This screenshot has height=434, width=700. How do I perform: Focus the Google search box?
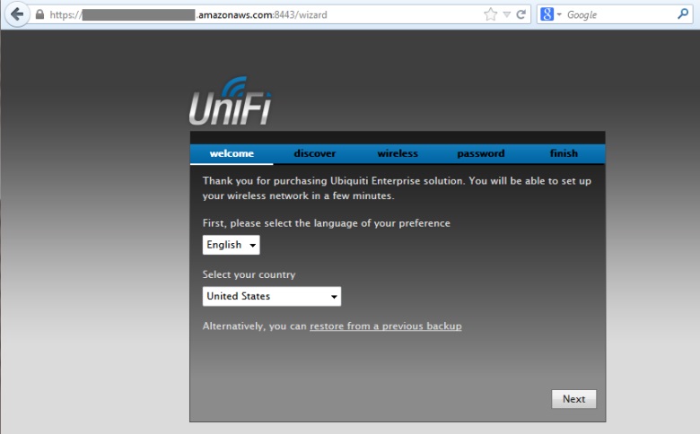click(x=618, y=14)
